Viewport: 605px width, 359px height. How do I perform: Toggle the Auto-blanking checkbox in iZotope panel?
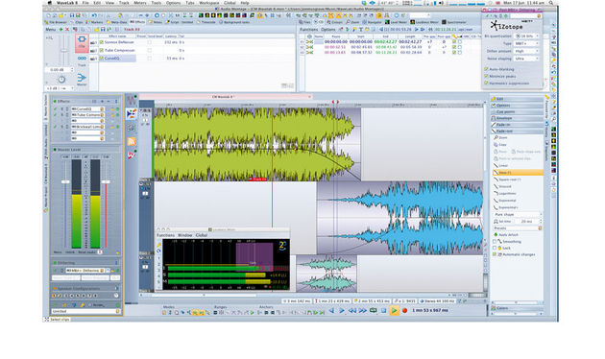tap(486, 69)
